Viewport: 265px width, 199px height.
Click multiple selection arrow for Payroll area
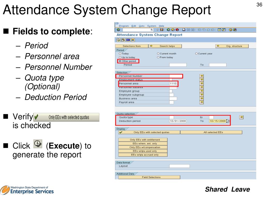(202, 102)
